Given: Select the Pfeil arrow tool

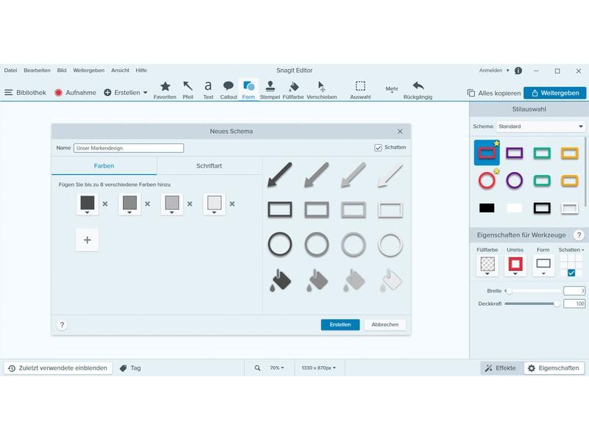Looking at the screenshot, I should (188, 90).
